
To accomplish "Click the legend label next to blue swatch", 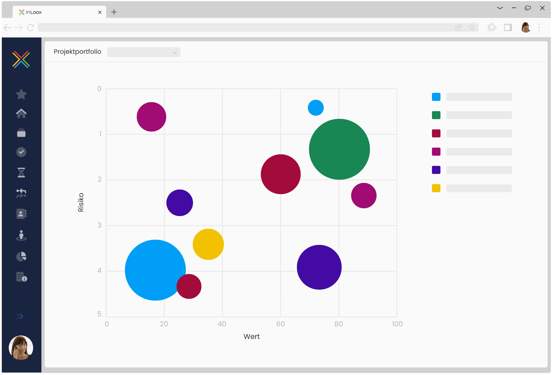I will (x=479, y=97).
